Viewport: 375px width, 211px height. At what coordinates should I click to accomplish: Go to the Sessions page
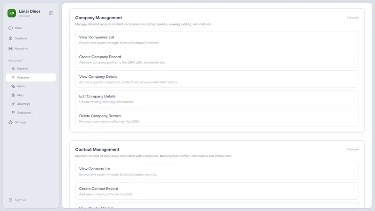[x=21, y=38]
